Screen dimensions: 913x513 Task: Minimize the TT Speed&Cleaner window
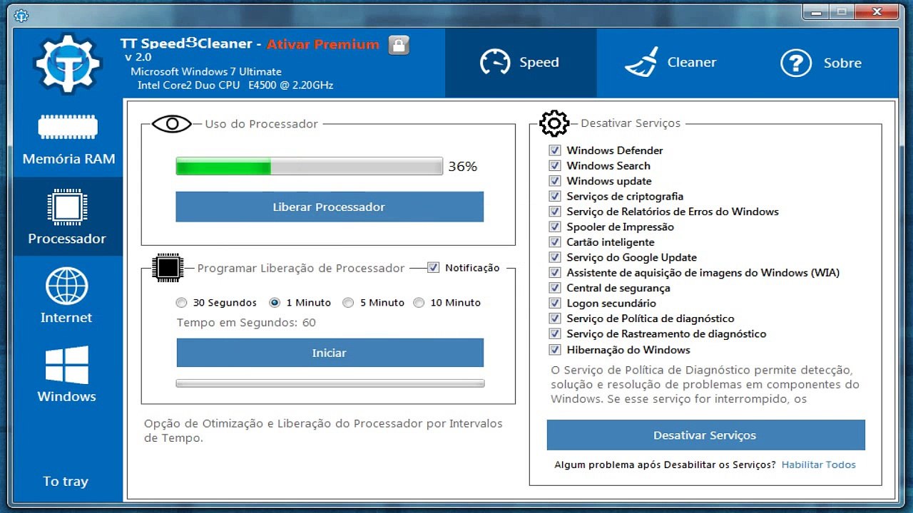coord(816,11)
